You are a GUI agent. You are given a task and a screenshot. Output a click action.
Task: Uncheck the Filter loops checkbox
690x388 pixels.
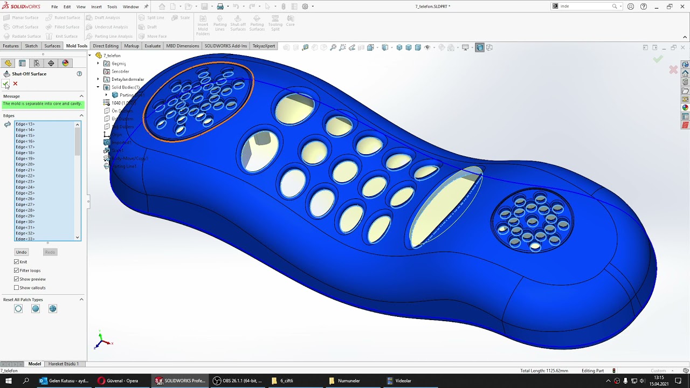(x=17, y=271)
